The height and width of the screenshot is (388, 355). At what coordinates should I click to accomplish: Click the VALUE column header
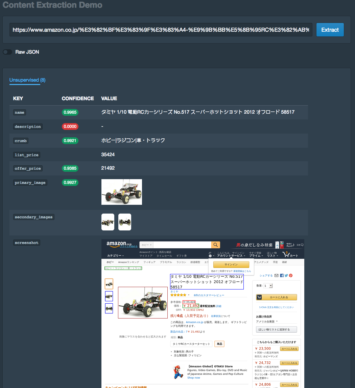(x=109, y=99)
